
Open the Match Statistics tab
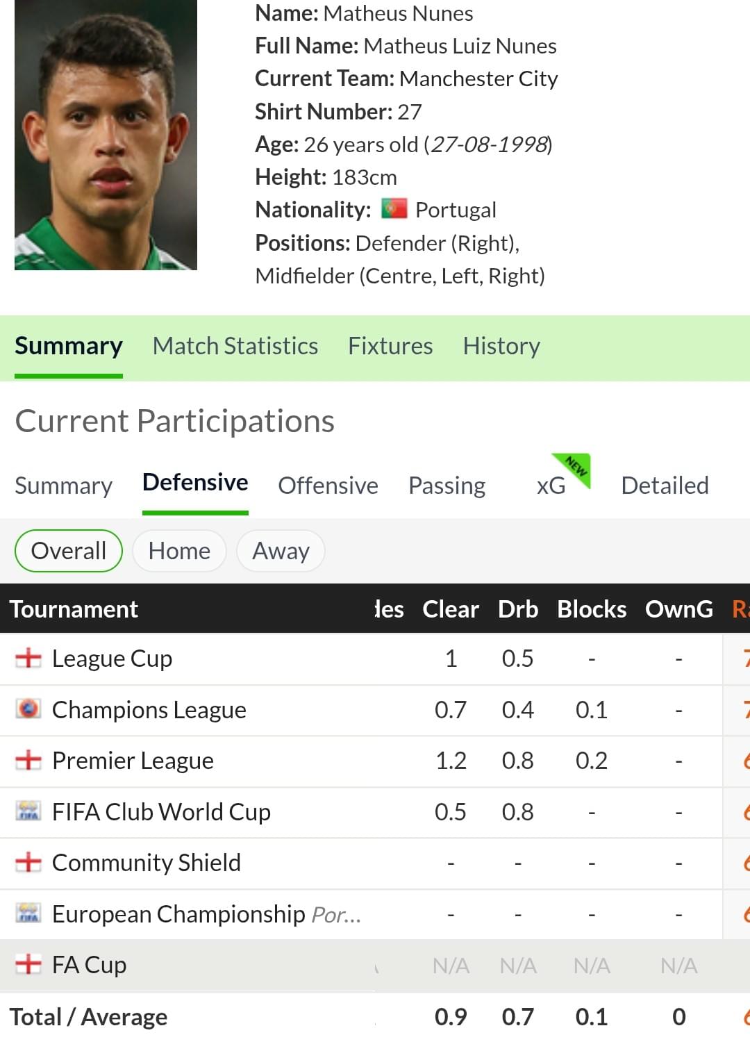point(235,346)
